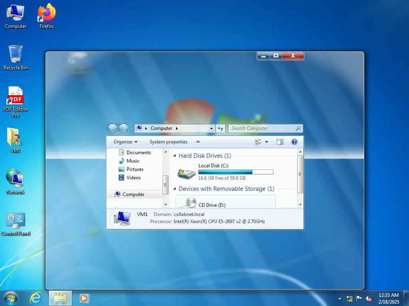This screenshot has width=409, height=306.
Task: Click the file list scroll-down arrow
Action: 300,205
